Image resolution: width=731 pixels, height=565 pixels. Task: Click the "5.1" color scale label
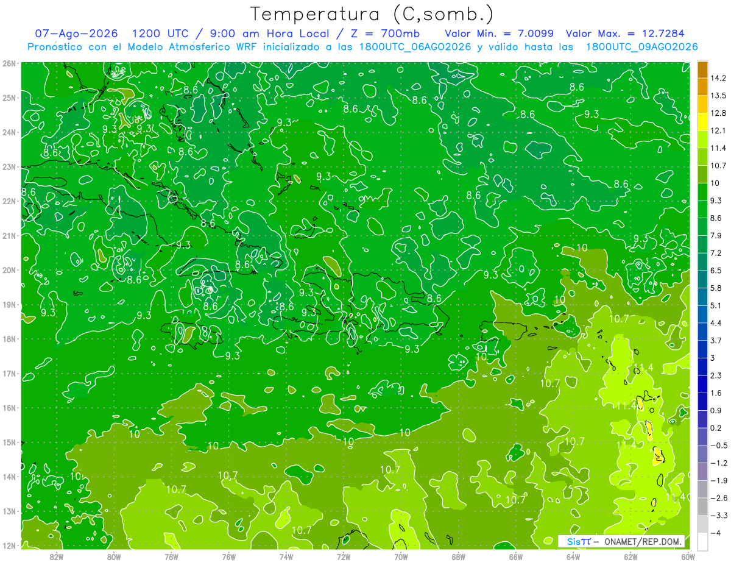point(716,305)
